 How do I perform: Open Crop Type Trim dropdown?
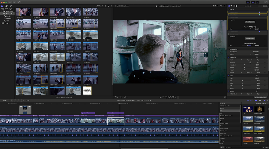257,78
